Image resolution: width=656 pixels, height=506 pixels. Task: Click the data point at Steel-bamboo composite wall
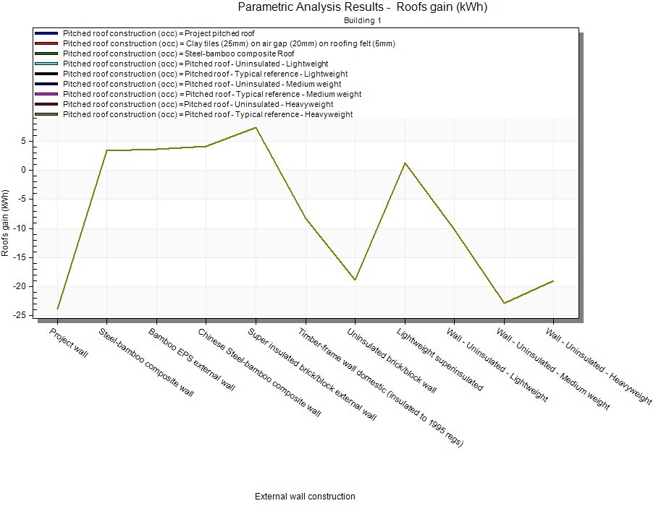[107, 150]
